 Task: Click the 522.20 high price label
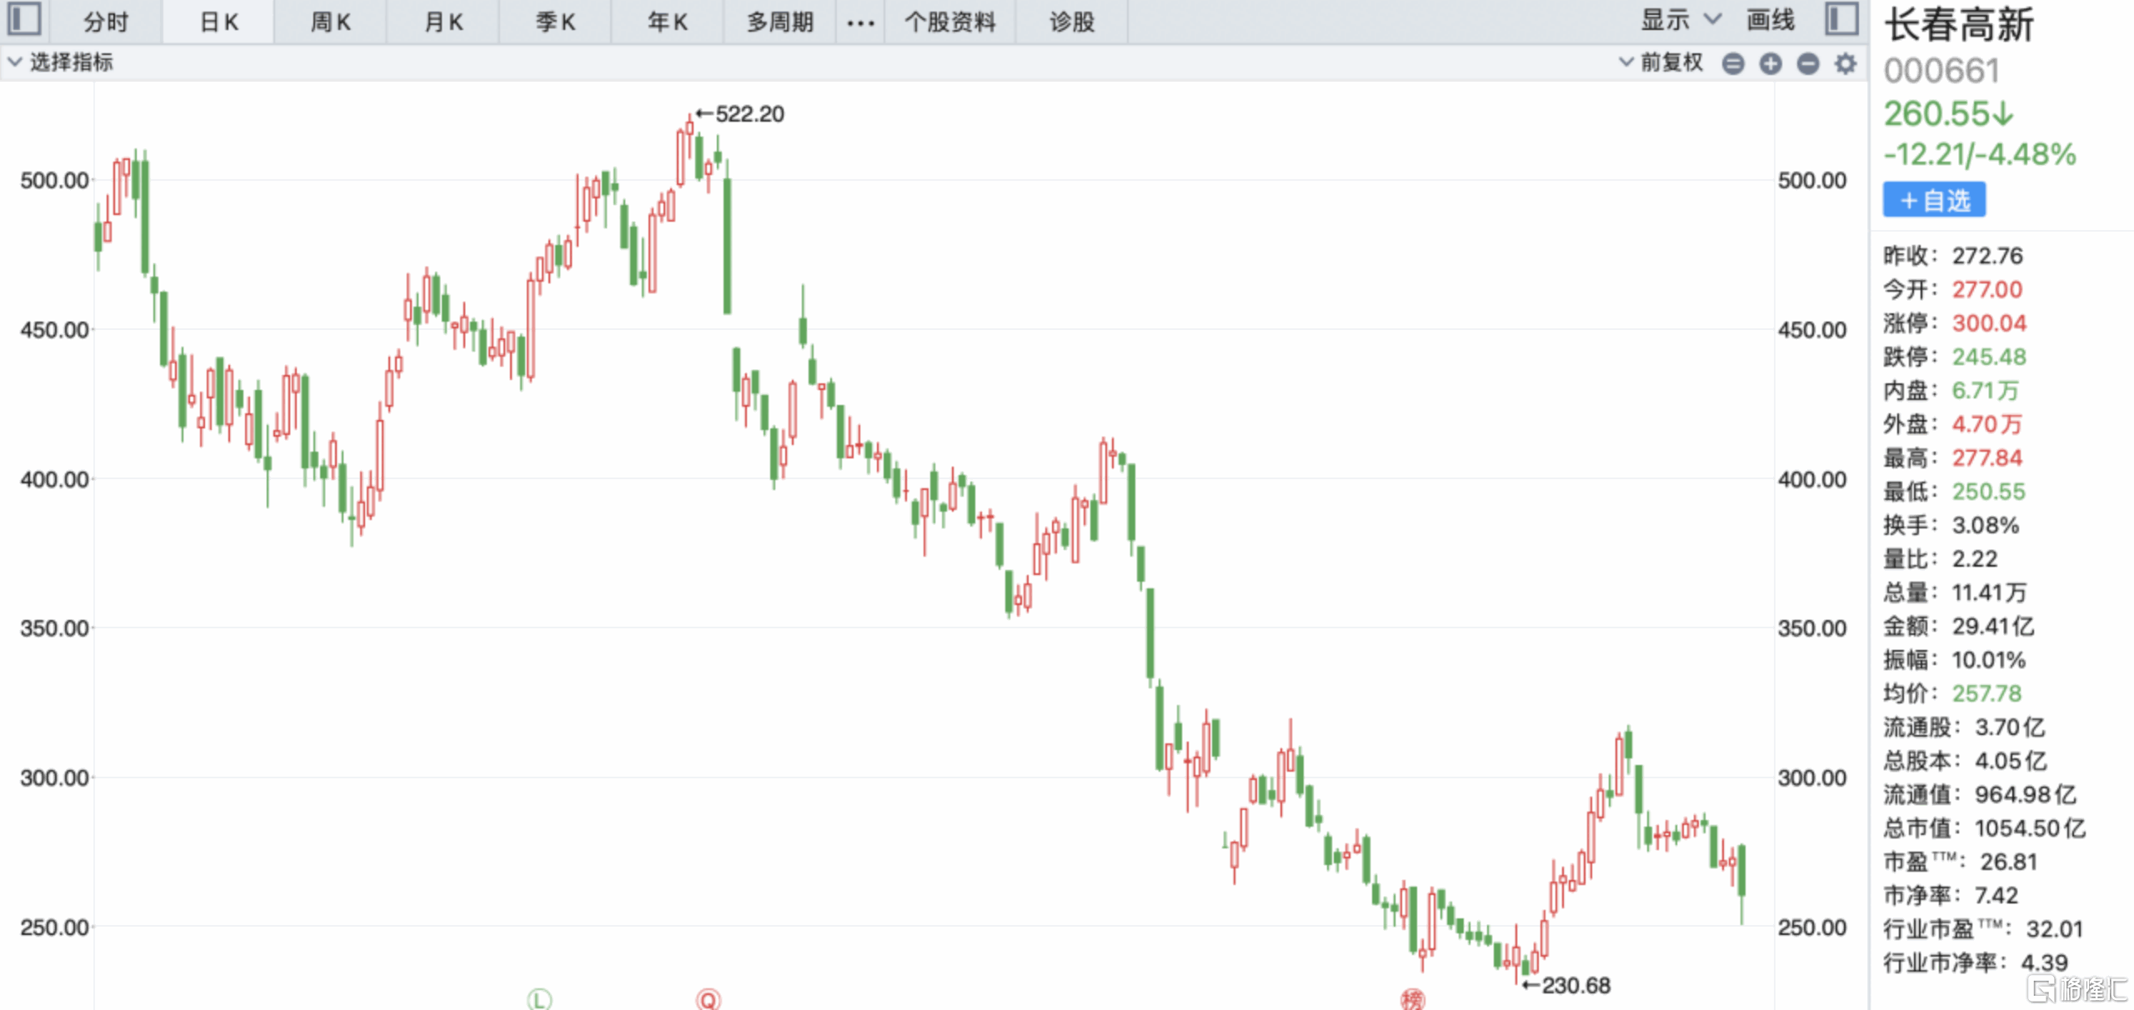pos(749,114)
